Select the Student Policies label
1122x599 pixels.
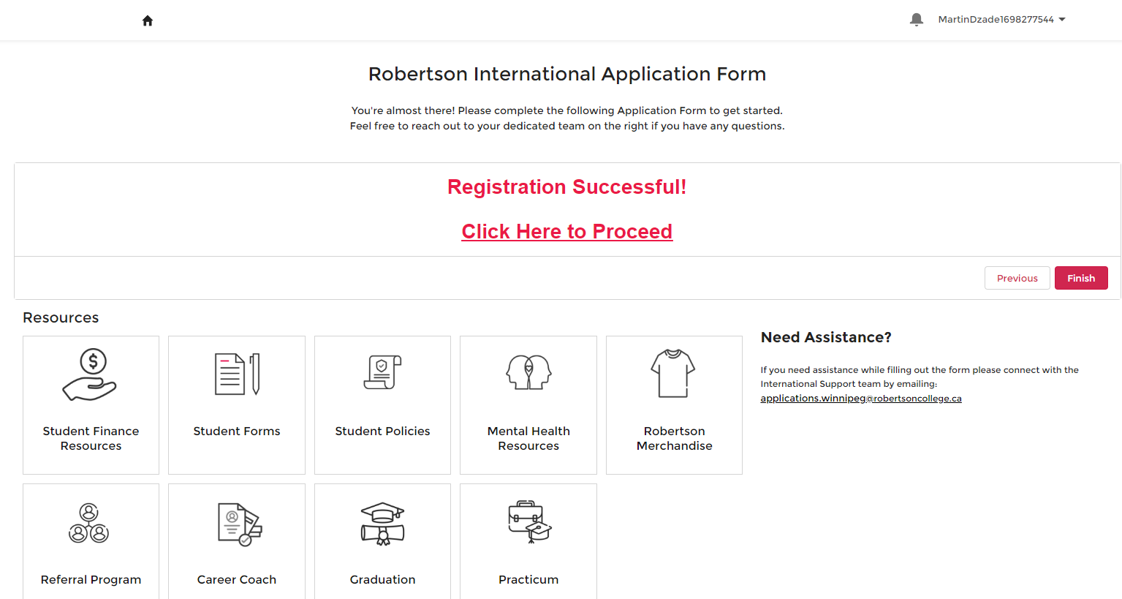(x=382, y=431)
